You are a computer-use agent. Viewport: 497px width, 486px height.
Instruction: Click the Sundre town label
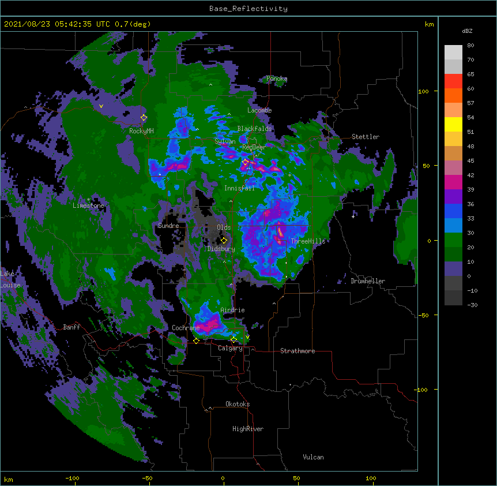coord(168,226)
